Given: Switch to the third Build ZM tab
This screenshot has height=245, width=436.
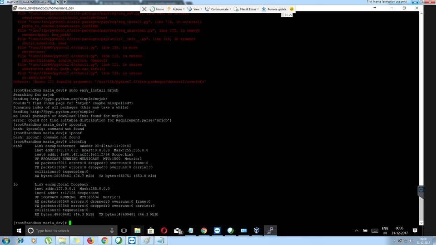Looking at the screenshot, I should (44, 2).
